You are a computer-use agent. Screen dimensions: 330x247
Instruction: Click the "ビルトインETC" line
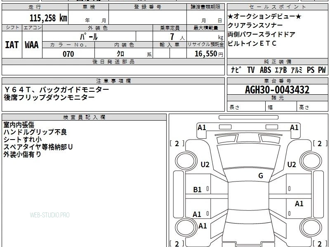coord(252,44)
